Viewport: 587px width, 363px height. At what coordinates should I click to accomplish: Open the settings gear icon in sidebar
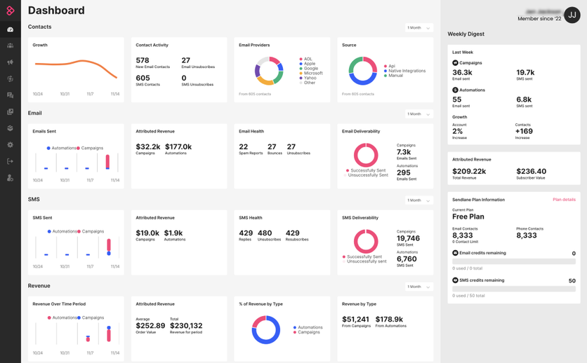point(10,144)
